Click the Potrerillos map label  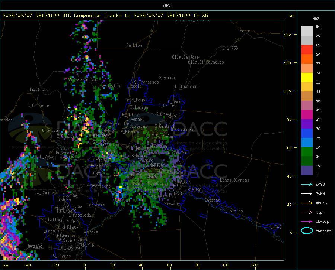[x=68, y=153]
